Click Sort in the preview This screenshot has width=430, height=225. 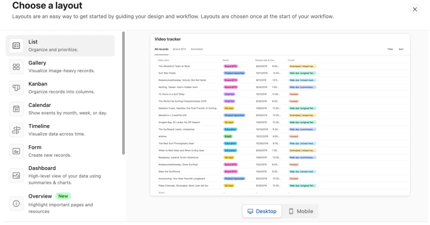pyautogui.click(x=401, y=49)
